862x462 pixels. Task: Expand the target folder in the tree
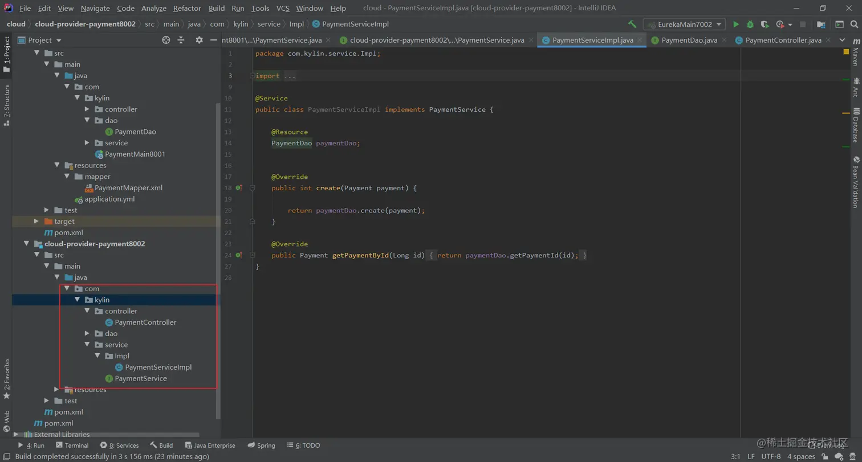coord(36,222)
